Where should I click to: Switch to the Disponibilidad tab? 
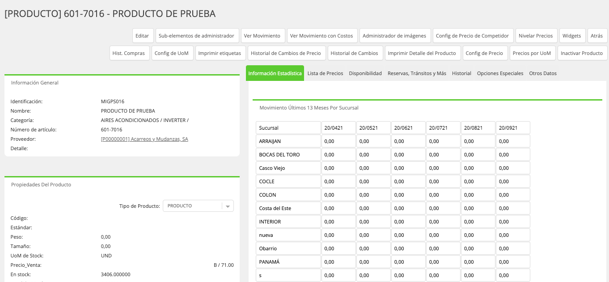[x=365, y=73]
